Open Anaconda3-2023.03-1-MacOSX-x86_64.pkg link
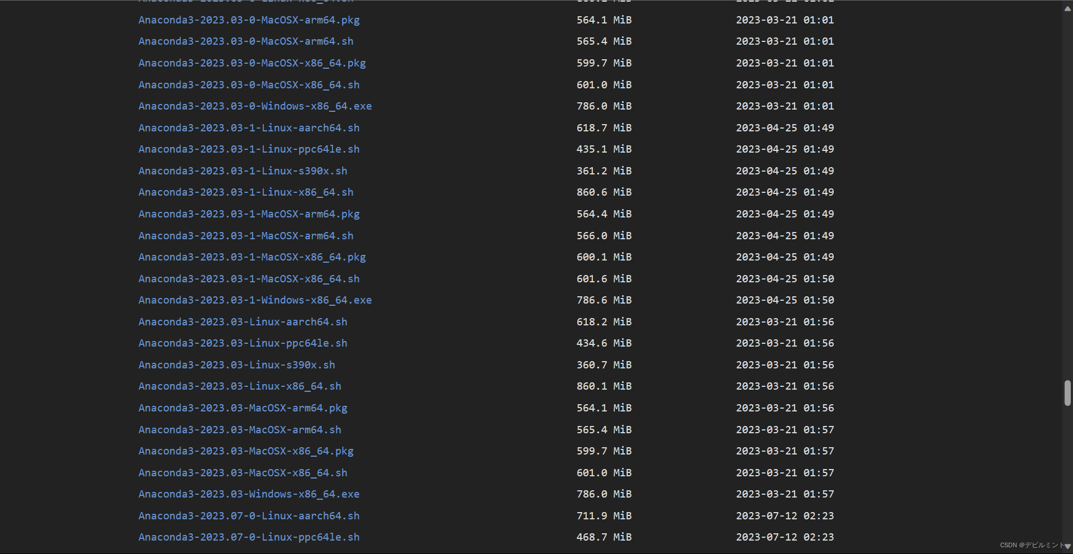This screenshot has height=554, width=1073. [x=252, y=257]
